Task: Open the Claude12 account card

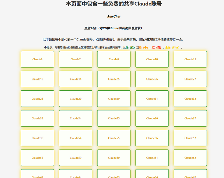Action: (x=38, y=79)
